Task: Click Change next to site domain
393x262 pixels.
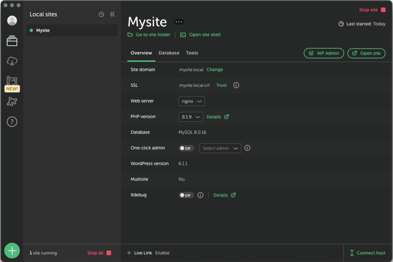Action: pyautogui.click(x=215, y=70)
